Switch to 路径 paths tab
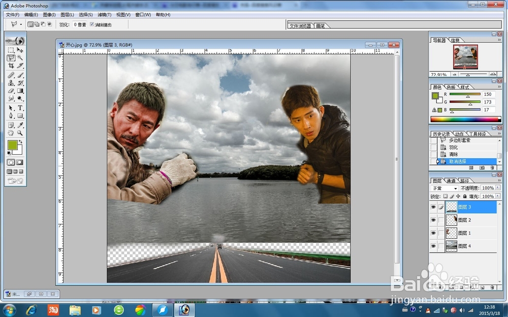Screen dimensions: 508x317 tap(465, 181)
